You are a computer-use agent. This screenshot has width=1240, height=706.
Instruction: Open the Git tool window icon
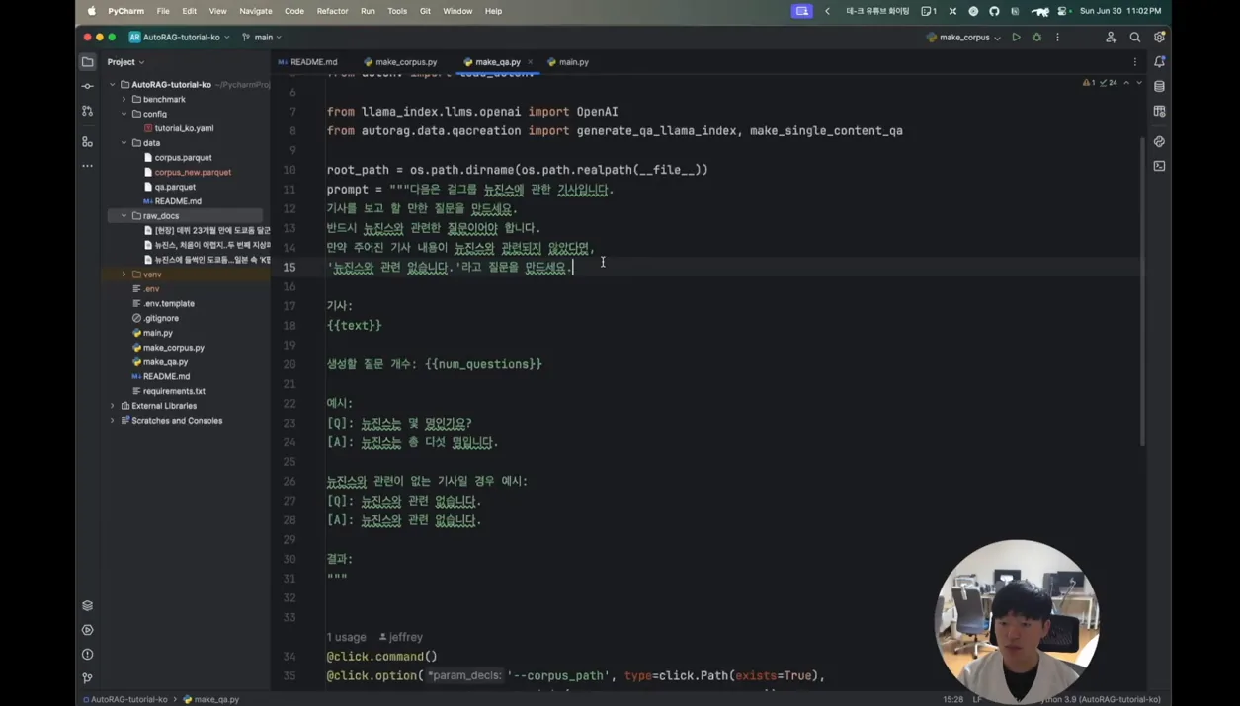point(87,678)
